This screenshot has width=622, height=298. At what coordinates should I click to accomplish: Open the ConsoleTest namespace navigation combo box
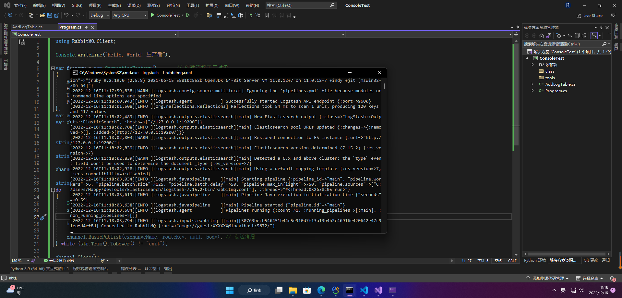point(94,34)
